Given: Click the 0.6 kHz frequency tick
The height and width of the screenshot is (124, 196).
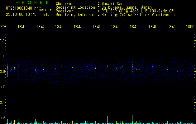Looking at the screenshot, I should pyautogui.click(x=3, y=118).
